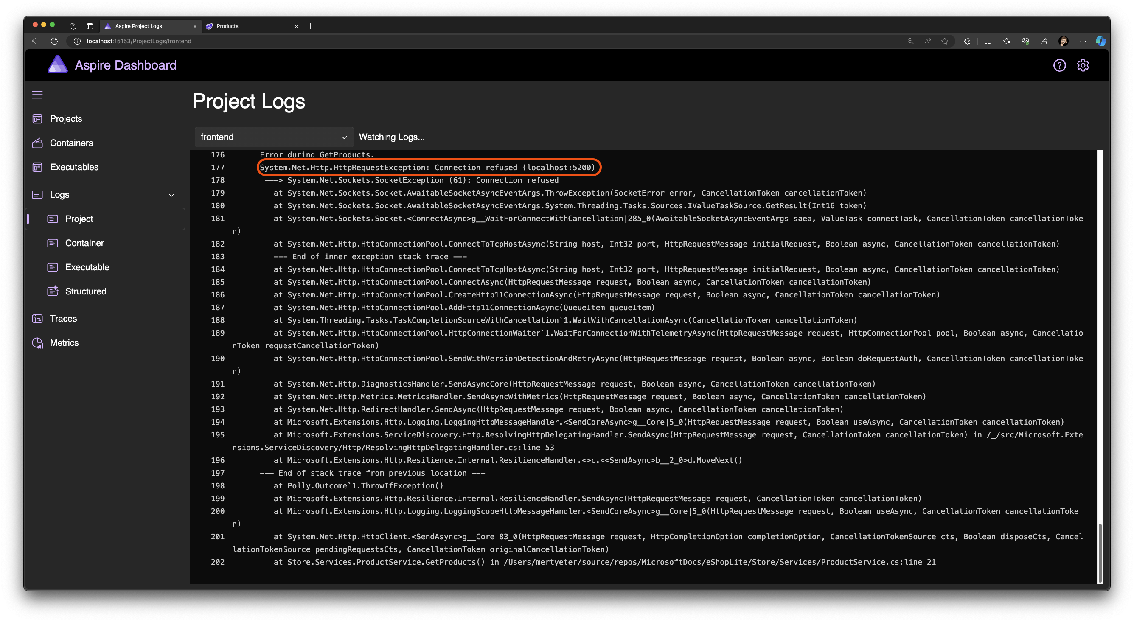Switch to the Products browser tab
Image resolution: width=1134 pixels, height=622 pixels.
click(x=252, y=26)
